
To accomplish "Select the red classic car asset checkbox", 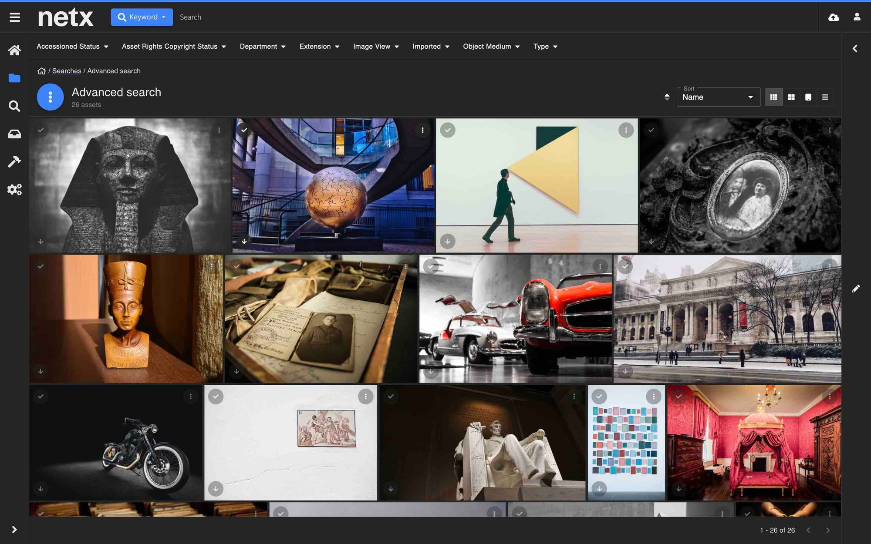I will click(431, 266).
